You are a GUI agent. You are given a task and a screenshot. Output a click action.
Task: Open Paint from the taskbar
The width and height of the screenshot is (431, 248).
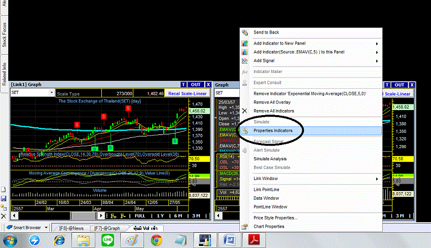(132, 240)
